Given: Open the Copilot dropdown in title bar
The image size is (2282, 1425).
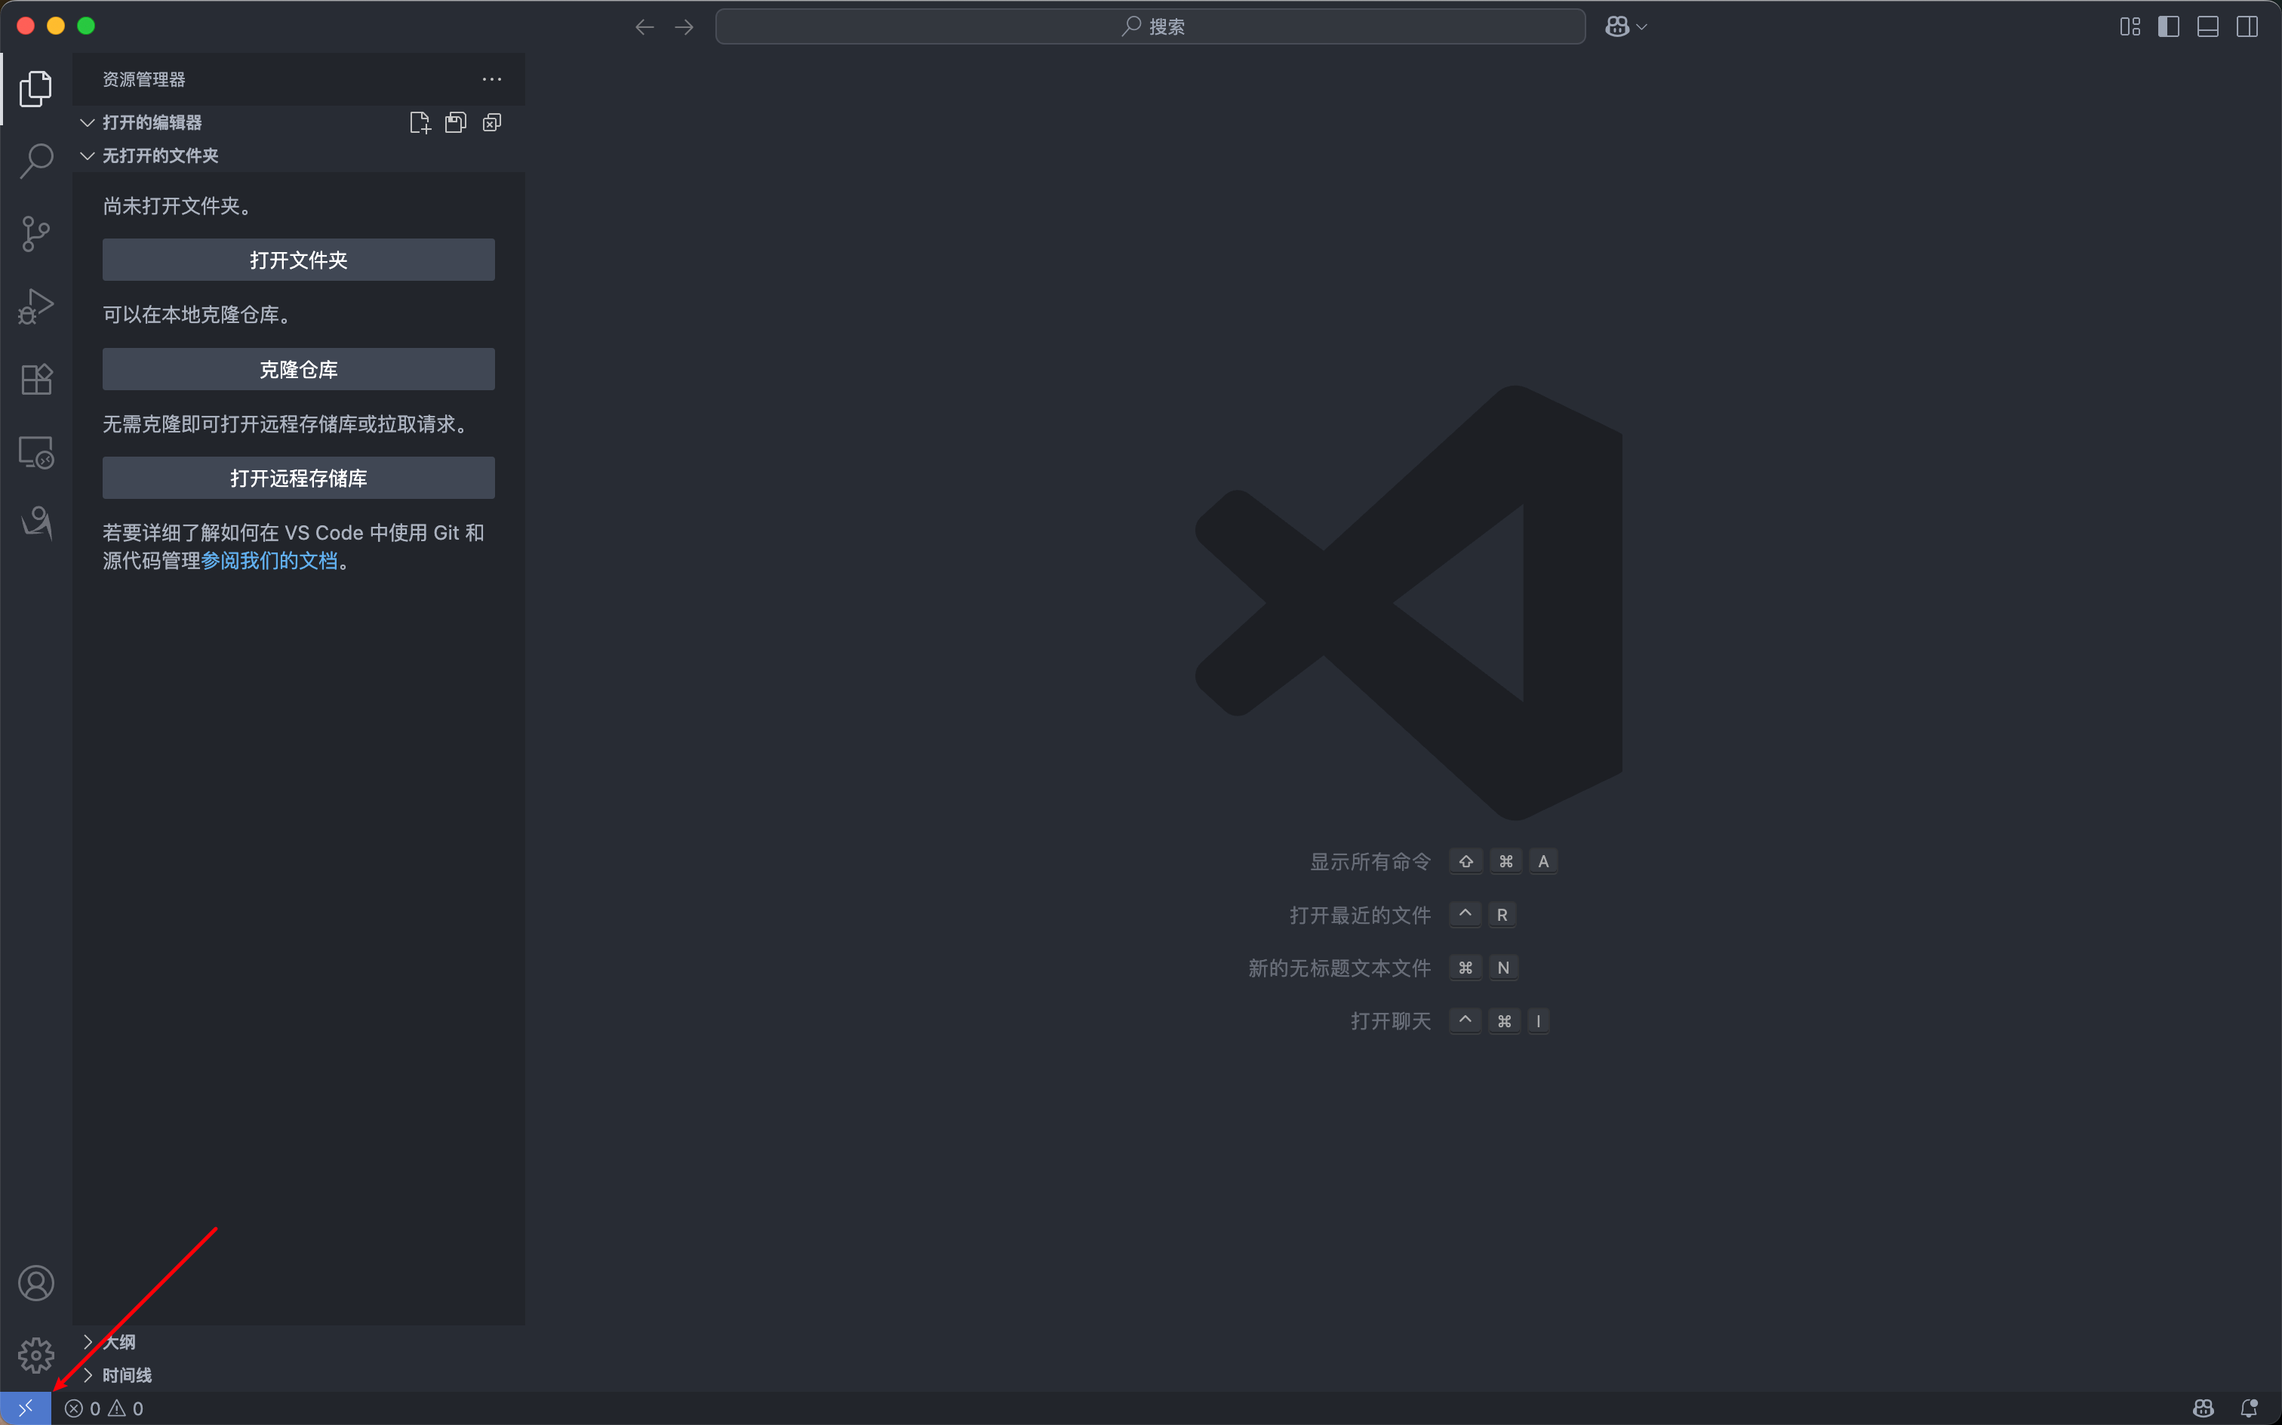Looking at the screenshot, I should point(1641,26).
